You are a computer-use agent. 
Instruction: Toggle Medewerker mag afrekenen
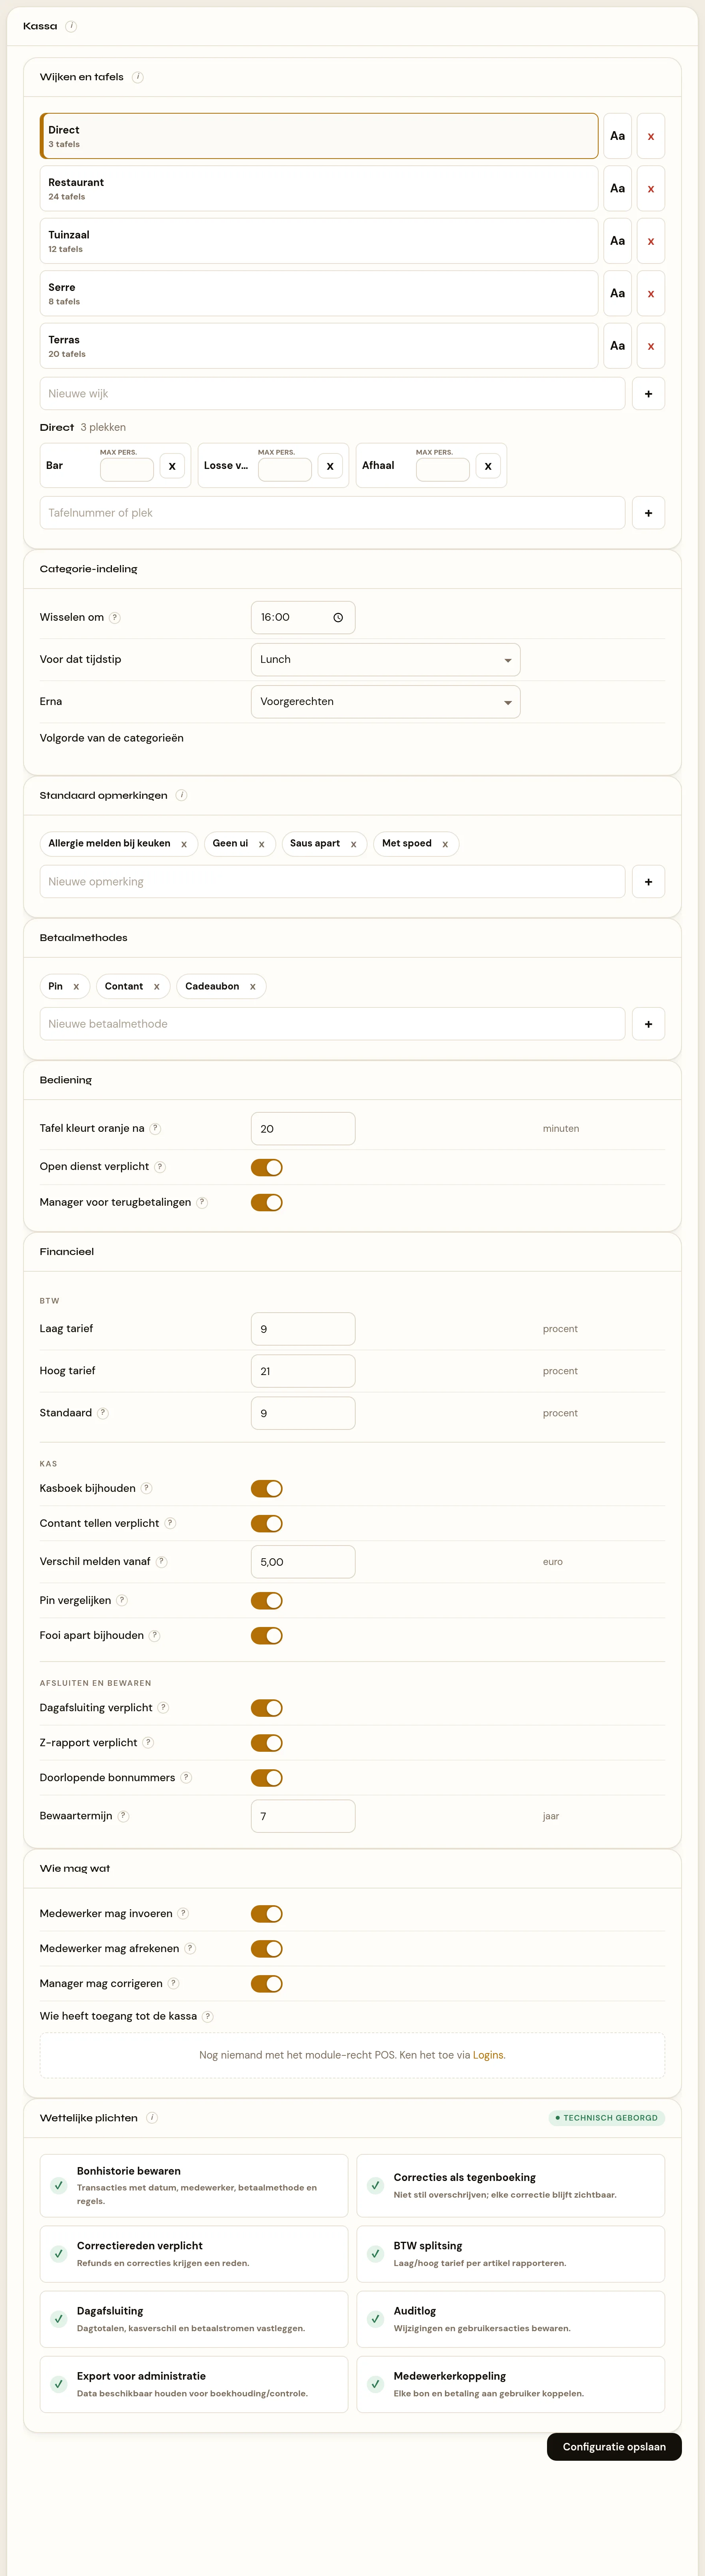(267, 1949)
